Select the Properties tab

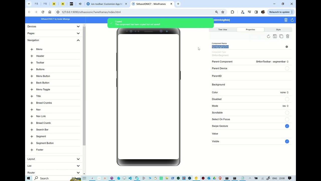[x=250, y=30]
